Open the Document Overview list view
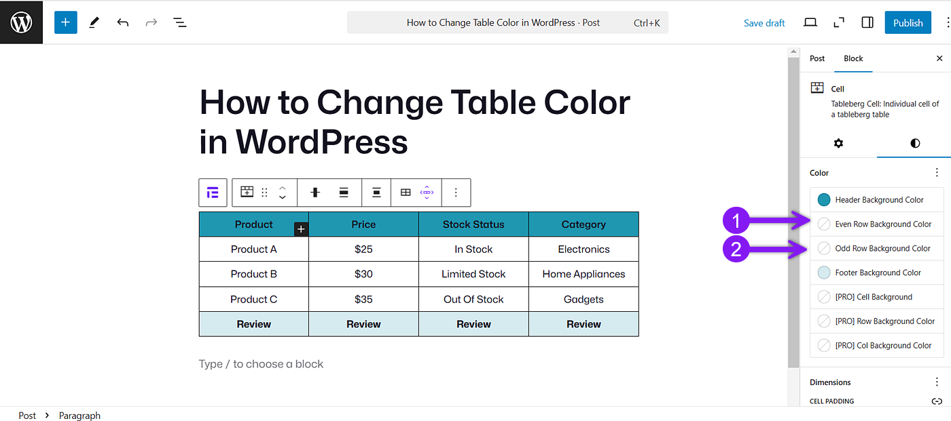Screen dimensions: 951x421 tap(179, 22)
